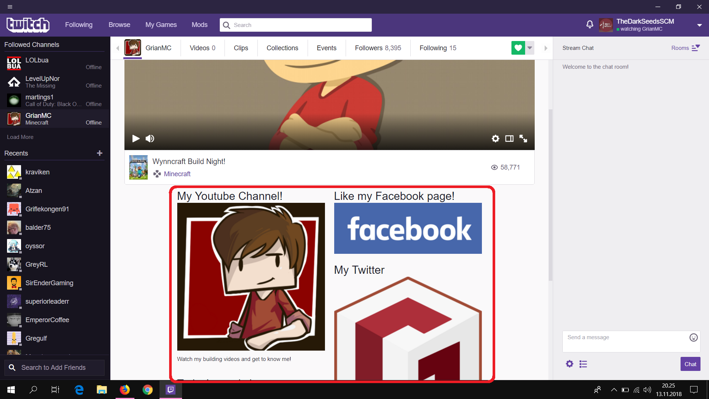The width and height of the screenshot is (709, 399).
Task: View the Following 15 tab
Action: click(x=438, y=48)
